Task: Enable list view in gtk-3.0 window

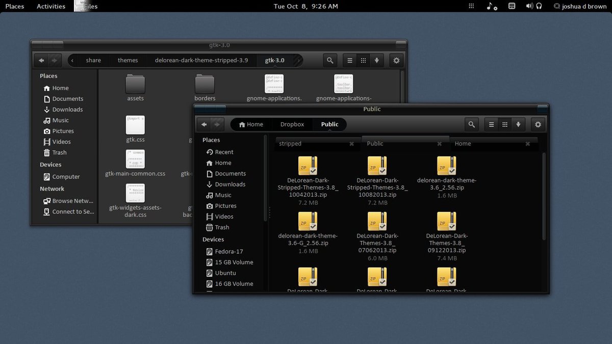Action: coord(349,60)
